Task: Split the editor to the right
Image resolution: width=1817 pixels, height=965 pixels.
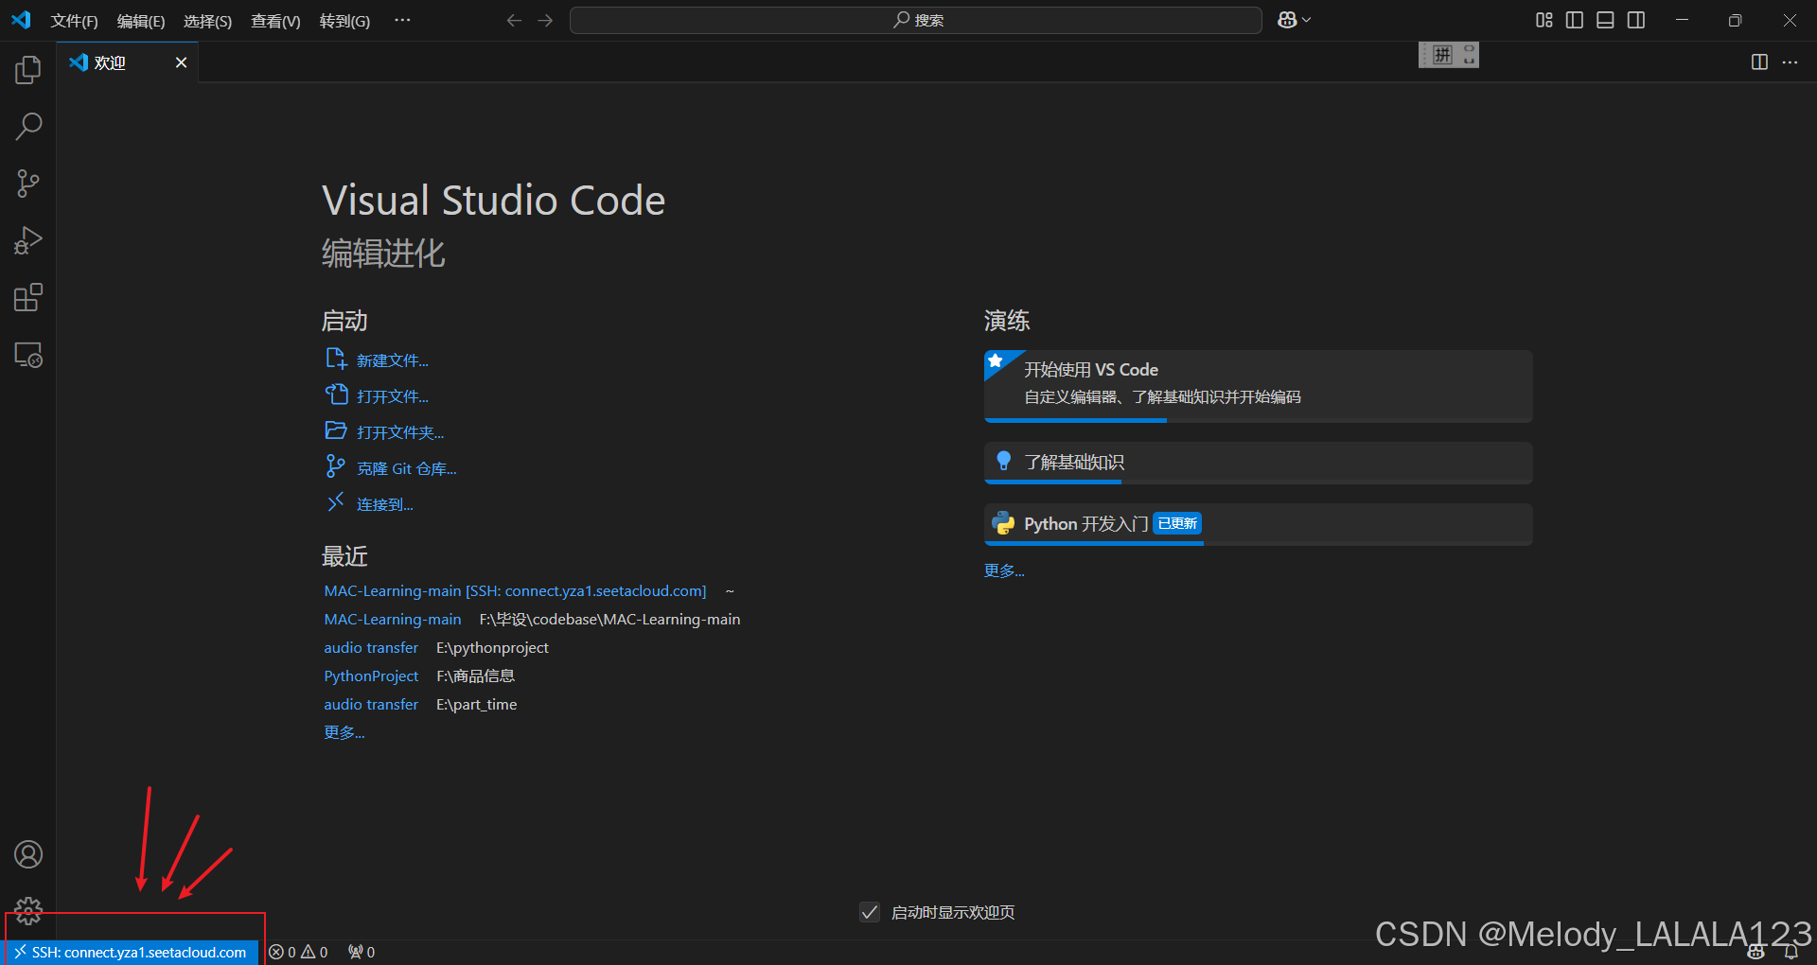Action: tap(1759, 62)
